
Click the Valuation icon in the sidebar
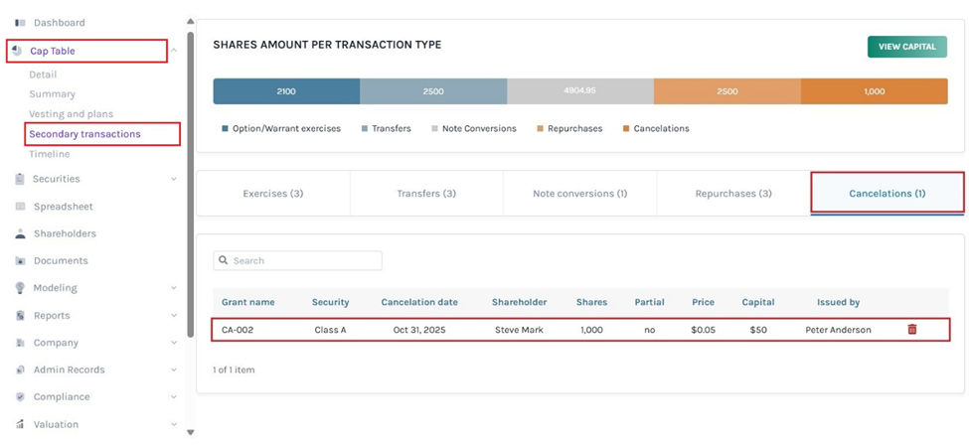(x=20, y=424)
